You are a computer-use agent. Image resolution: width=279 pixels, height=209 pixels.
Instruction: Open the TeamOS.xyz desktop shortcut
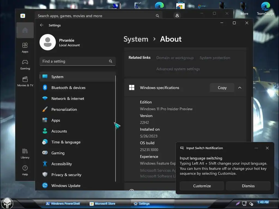(265, 8)
